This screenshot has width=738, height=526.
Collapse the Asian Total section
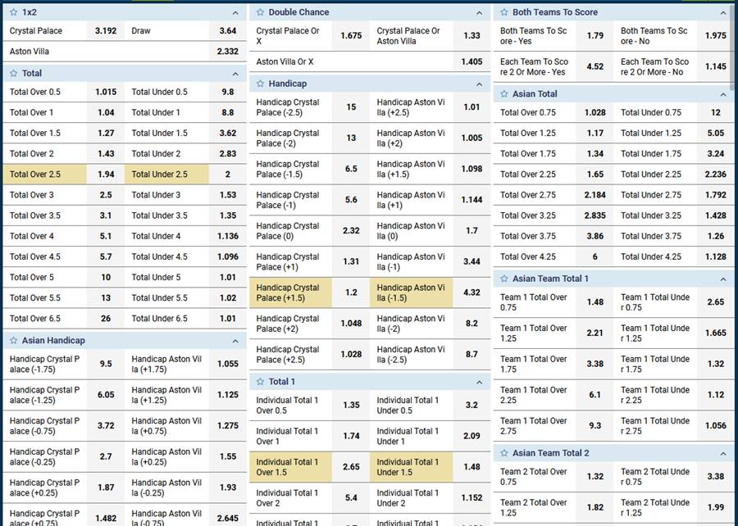pos(723,94)
